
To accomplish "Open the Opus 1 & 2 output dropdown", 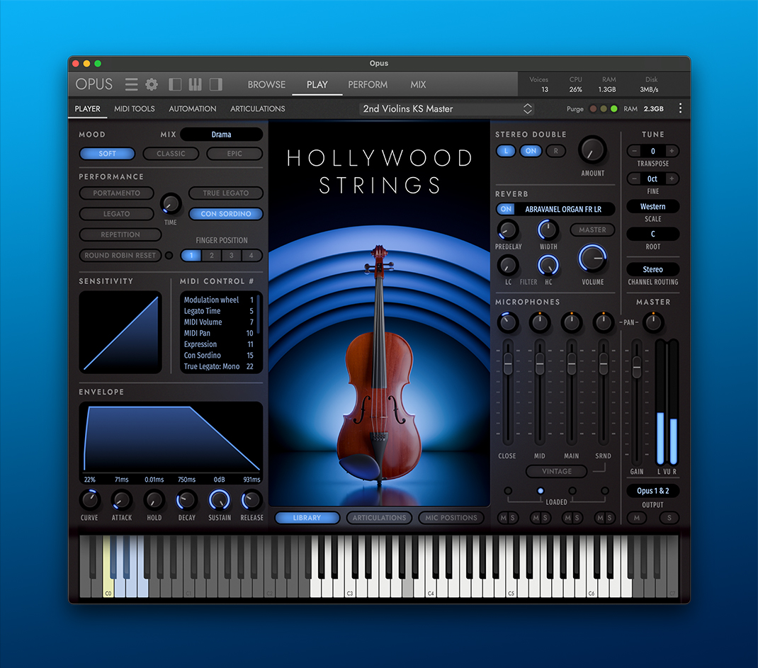I will pos(652,491).
